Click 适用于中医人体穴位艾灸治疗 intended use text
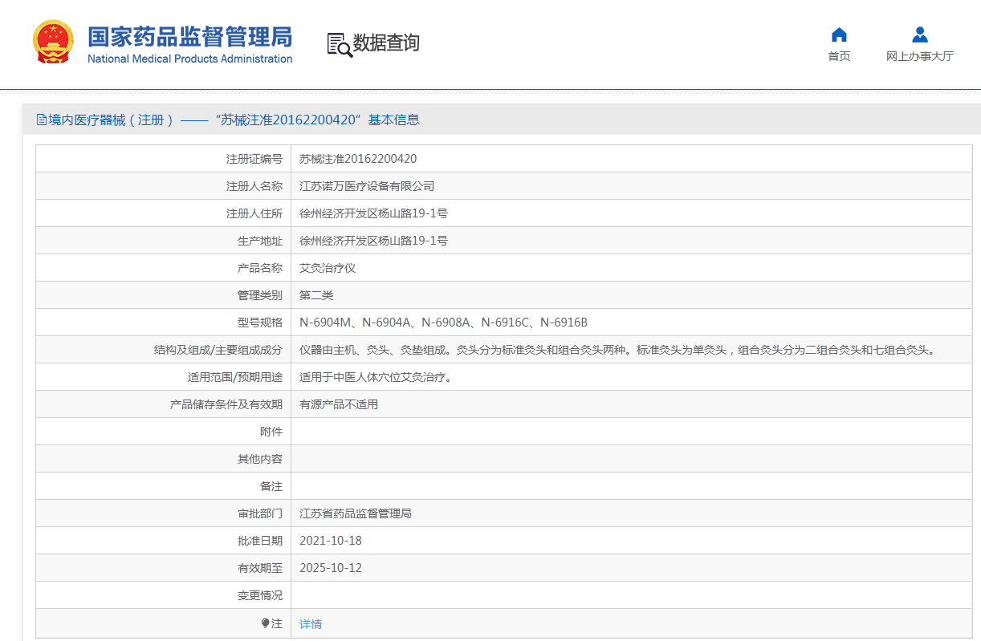 tap(375, 377)
